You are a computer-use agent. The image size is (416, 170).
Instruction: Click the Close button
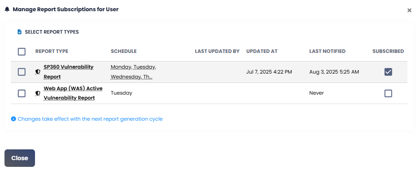pyautogui.click(x=20, y=158)
